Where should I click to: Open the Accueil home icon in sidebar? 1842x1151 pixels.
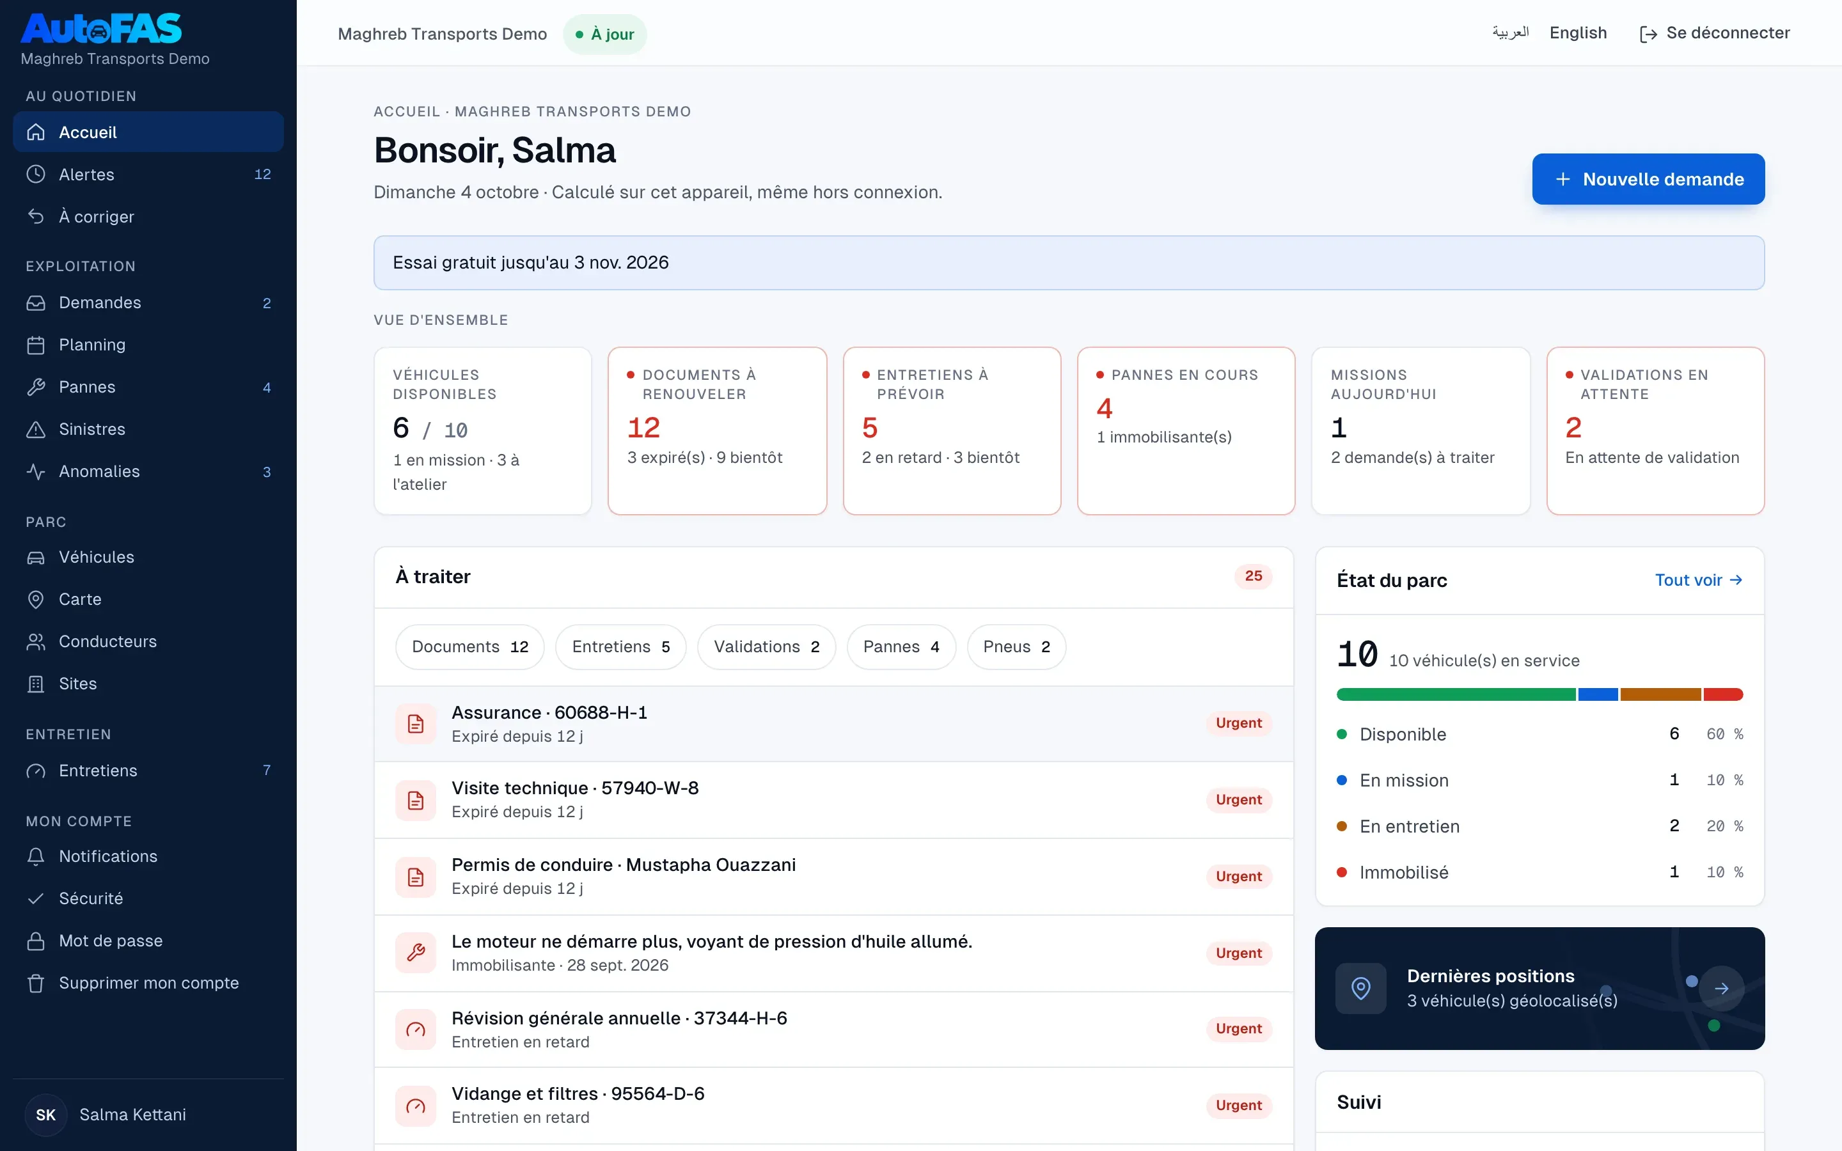pyautogui.click(x=36, y=132)
